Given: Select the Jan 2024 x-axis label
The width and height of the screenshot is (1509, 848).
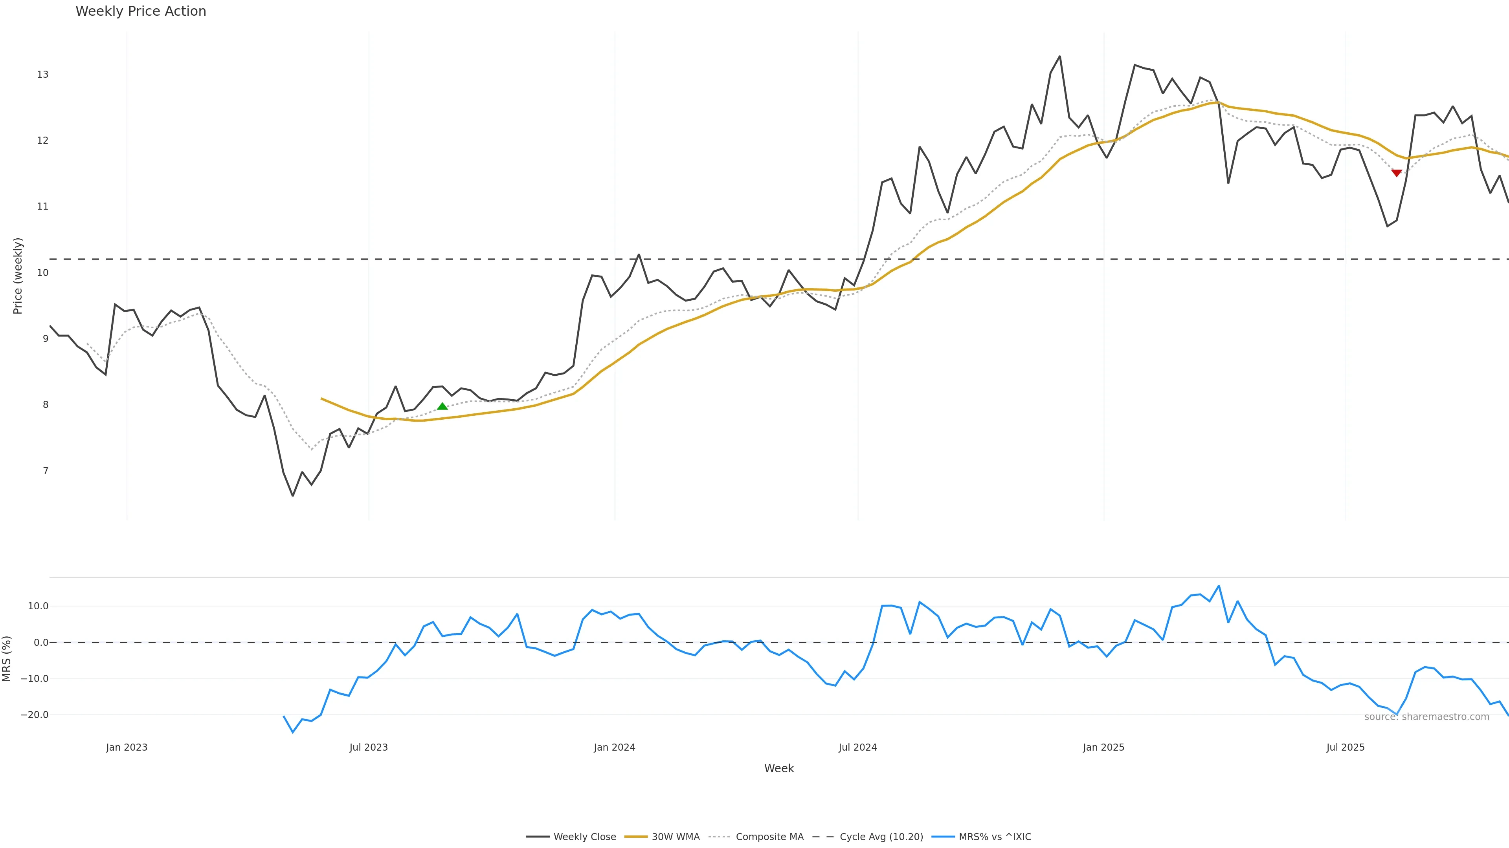Looking at the screenshot, I should pyautogui.click(x=614, y=747).
